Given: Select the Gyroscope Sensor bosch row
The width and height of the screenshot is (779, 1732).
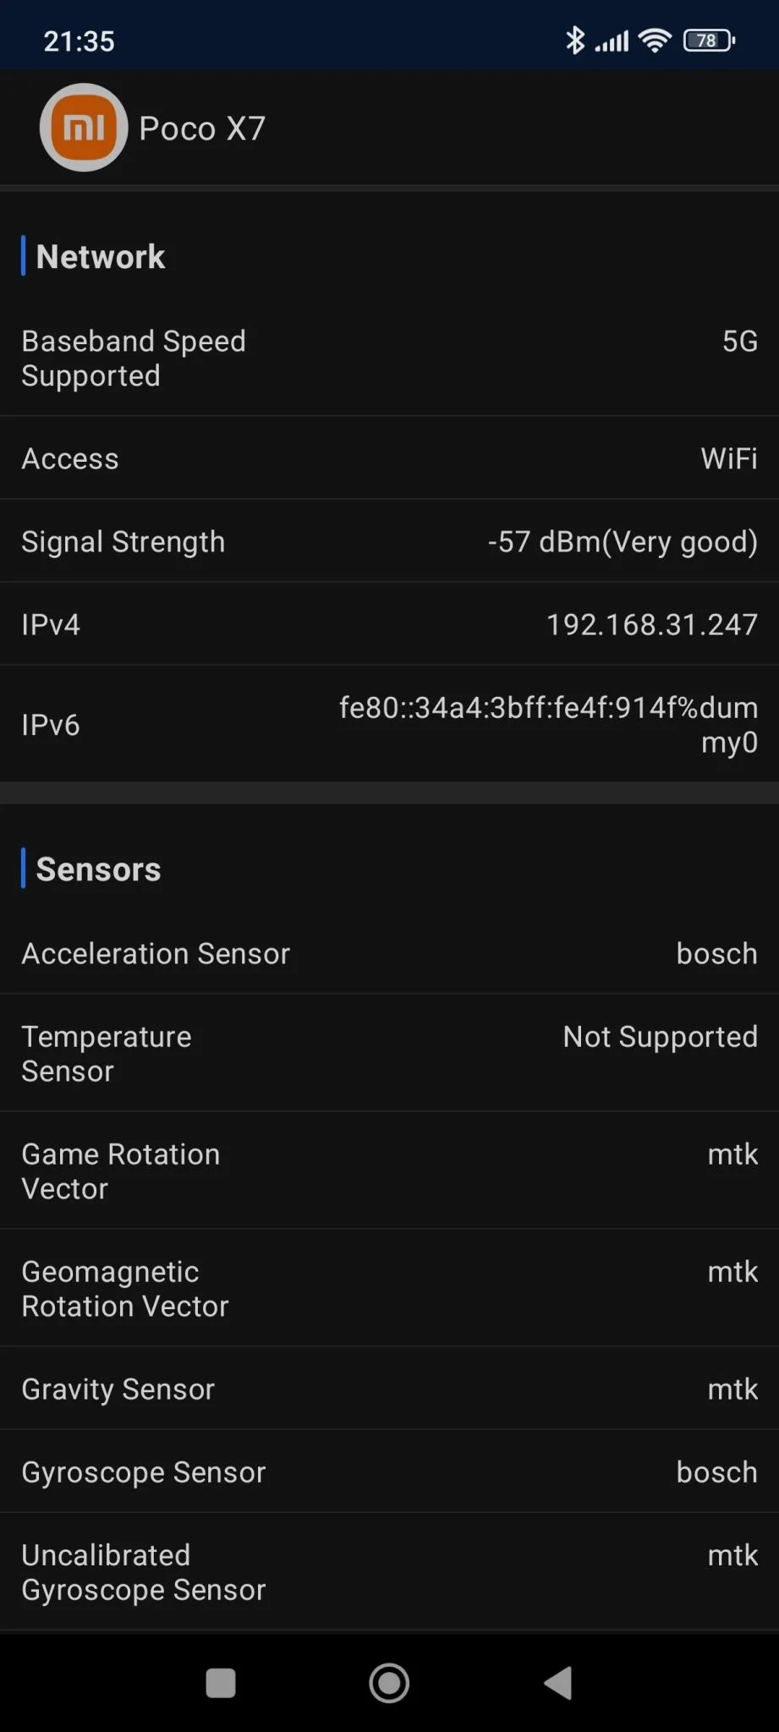Looking at the screenshot, I should (389, 1472).
